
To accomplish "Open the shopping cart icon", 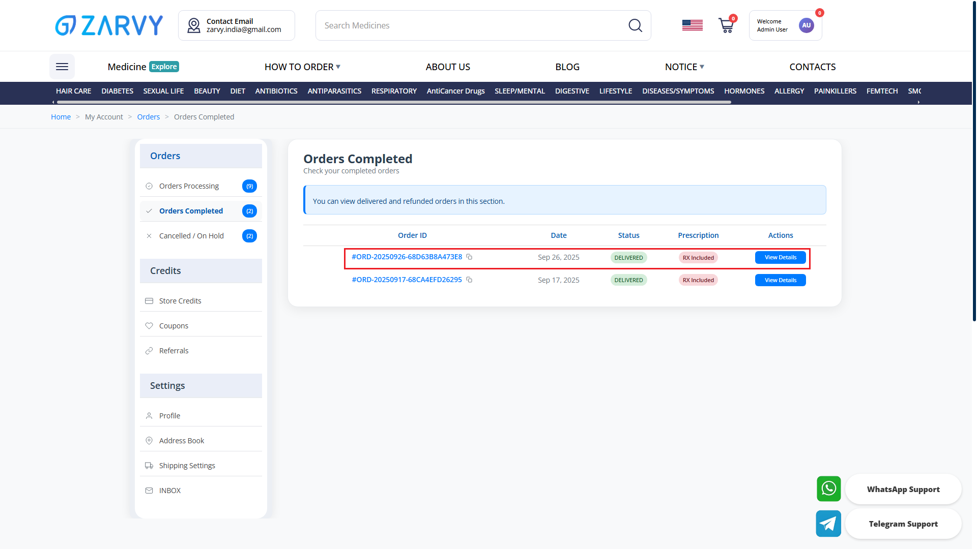I will click(x=726, y=25).
